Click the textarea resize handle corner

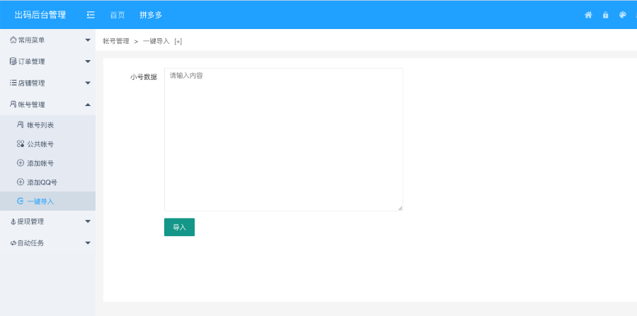click(400, 208)
